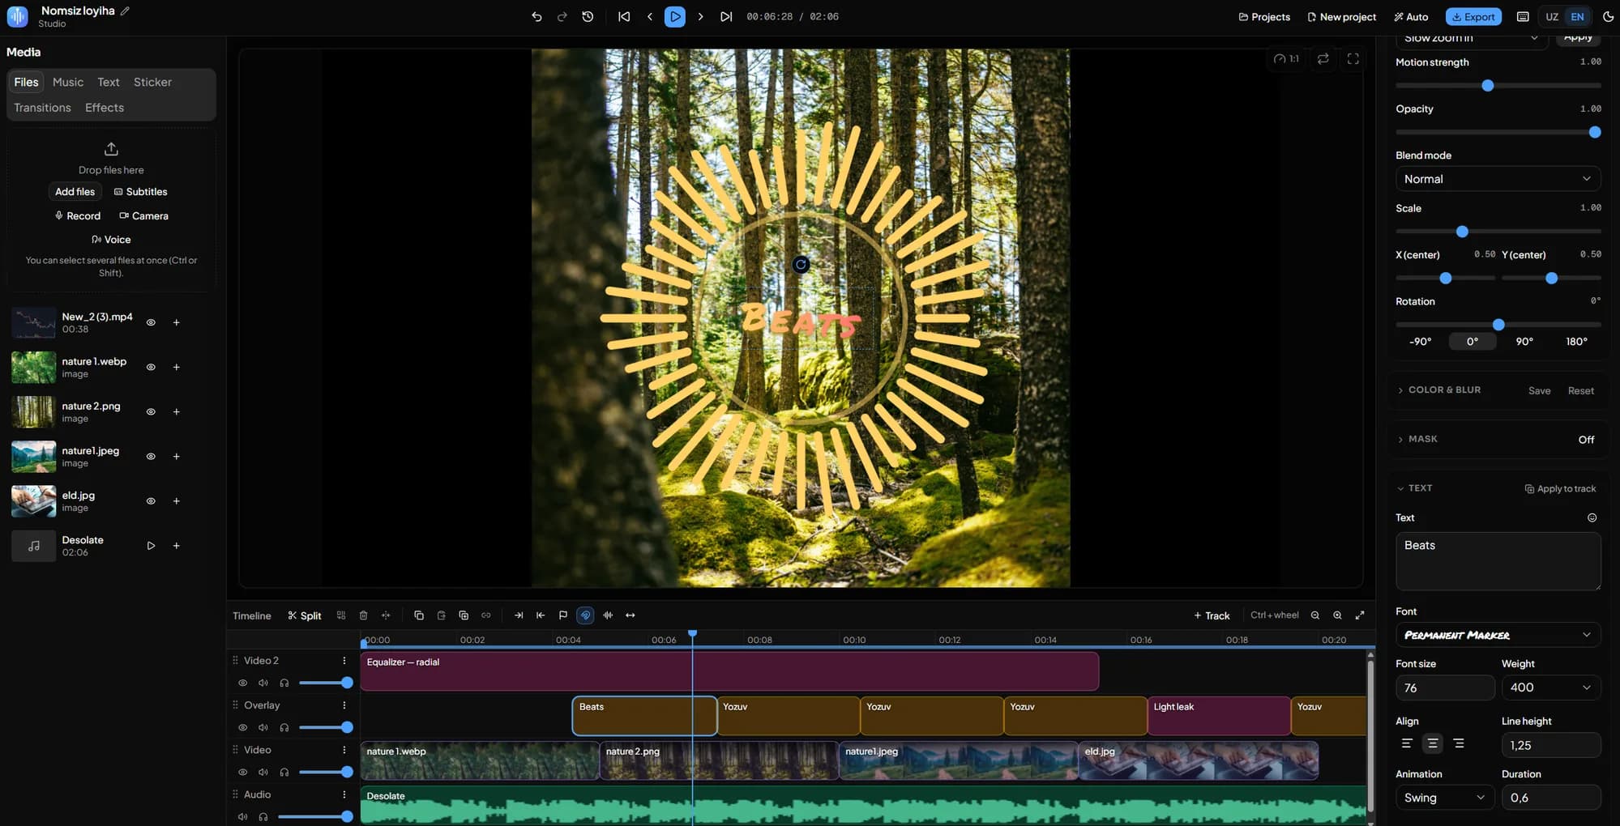The image size is (1620, 826).
Task: Solo the Video track headphones icon
Action: pyautogui.click(x=284, y=772)
